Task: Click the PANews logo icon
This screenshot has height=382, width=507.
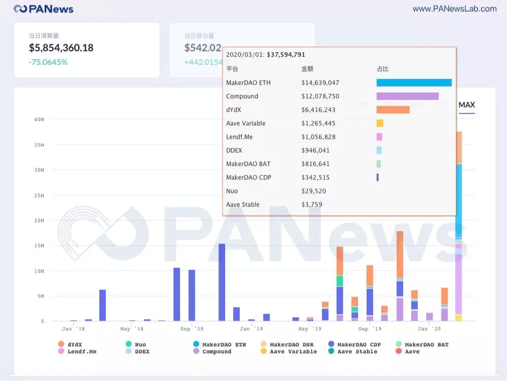Action: pyautogui.click(x=20, y=9)
